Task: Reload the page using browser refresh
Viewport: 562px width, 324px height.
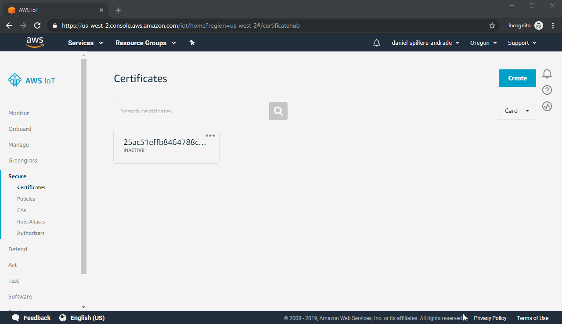Action: pos(37,25)
